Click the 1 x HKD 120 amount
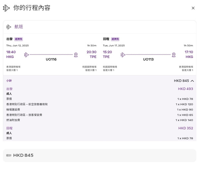Screen dimensions: 199x172 (x=184, y=104)
